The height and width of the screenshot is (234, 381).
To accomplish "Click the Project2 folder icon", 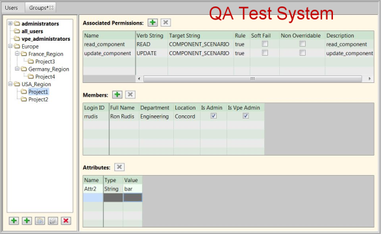I will [23, 99].
